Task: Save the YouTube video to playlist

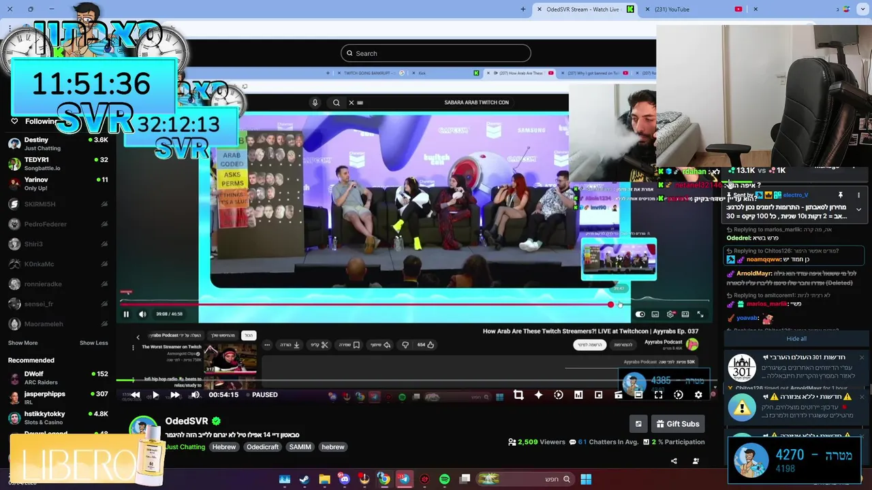Action: coord(349,345)
